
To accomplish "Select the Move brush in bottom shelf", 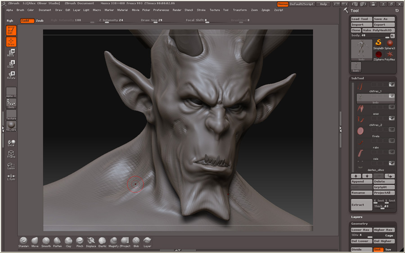I will pyautogui.click(x=35, y=242).
